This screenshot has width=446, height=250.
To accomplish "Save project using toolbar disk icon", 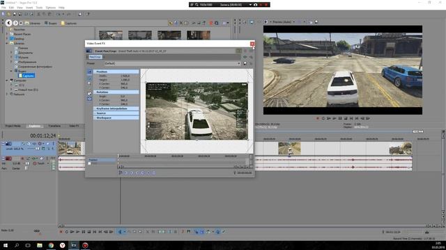I will [x=15, y=14].
